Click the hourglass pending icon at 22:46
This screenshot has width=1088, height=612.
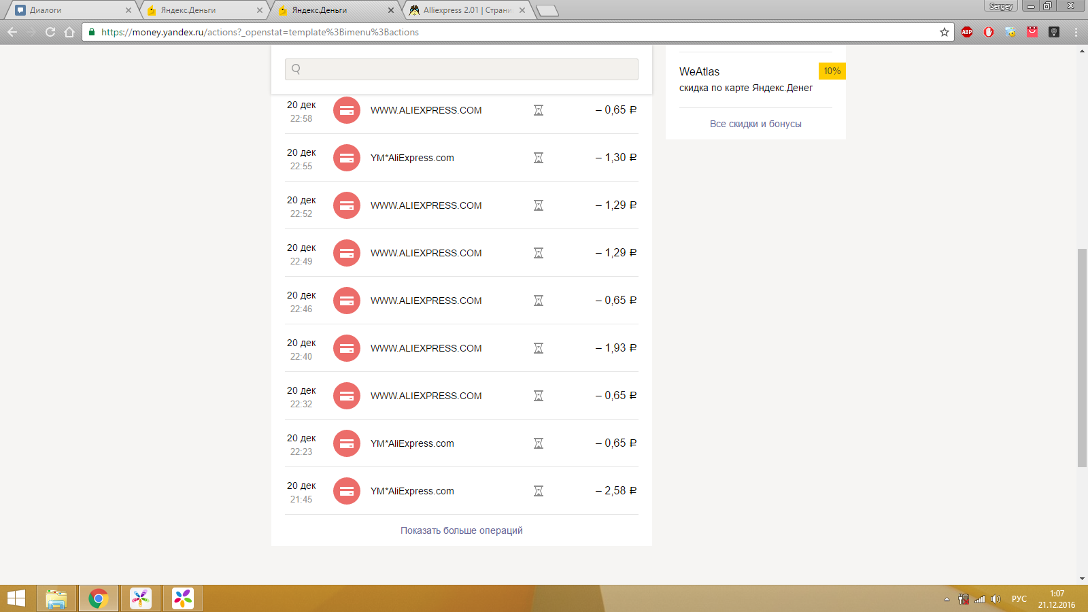(539, 301)
